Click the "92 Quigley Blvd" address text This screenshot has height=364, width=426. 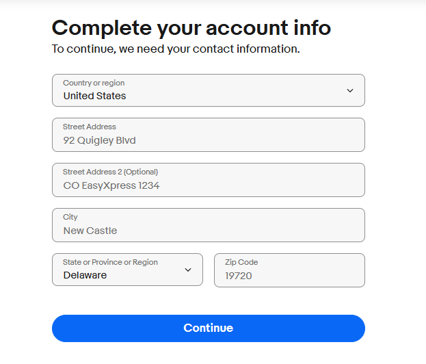click(x=99, y=141)
